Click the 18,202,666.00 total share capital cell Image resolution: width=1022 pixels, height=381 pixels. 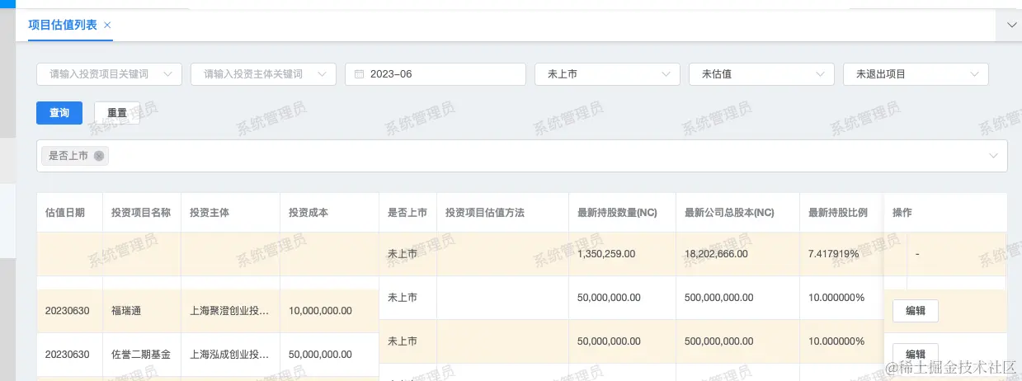[737, 254]
